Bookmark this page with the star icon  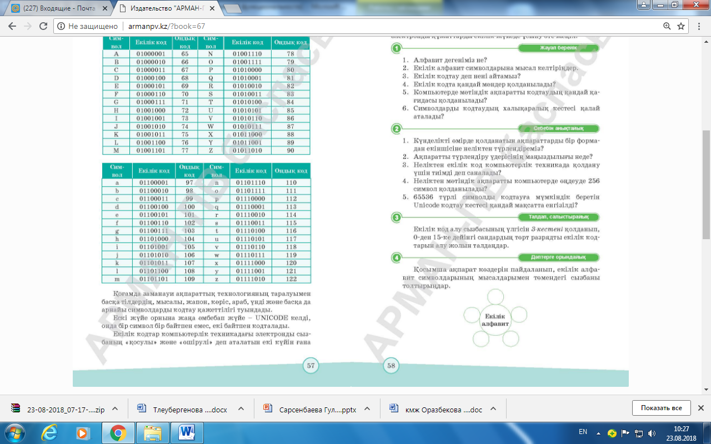[x=682, y=26]
